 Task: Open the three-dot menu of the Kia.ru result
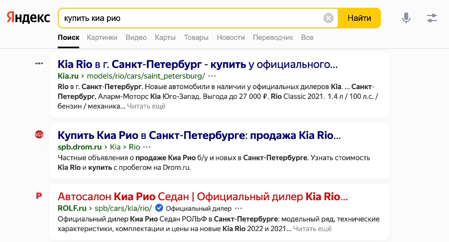(212, 76)
